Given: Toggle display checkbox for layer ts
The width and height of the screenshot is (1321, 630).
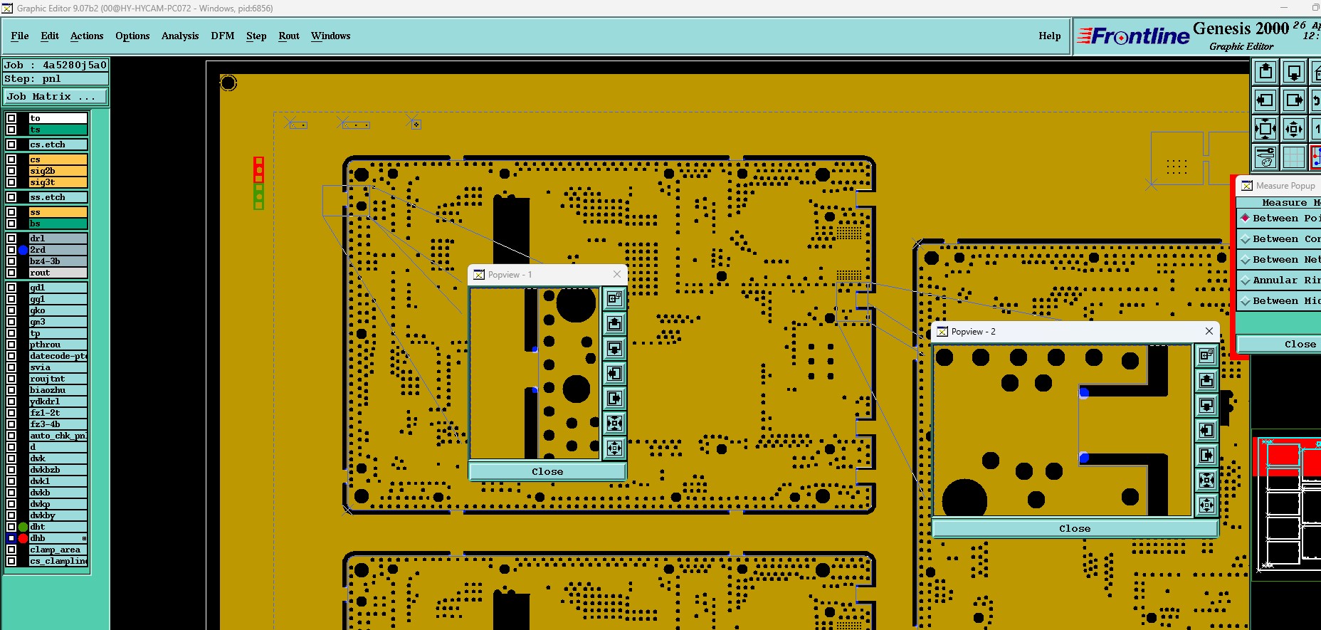Looking at the screenshot, I should 11,130.
